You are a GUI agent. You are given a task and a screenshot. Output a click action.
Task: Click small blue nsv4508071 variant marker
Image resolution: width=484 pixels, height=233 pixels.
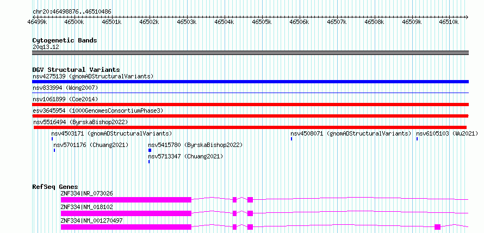(x=291, y=139)
